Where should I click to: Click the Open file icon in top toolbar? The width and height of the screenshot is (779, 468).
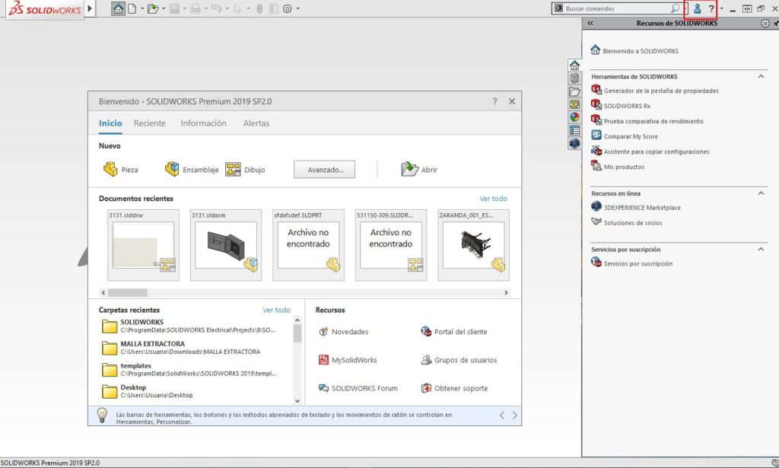pyautogui.click(x=152, y=8)
